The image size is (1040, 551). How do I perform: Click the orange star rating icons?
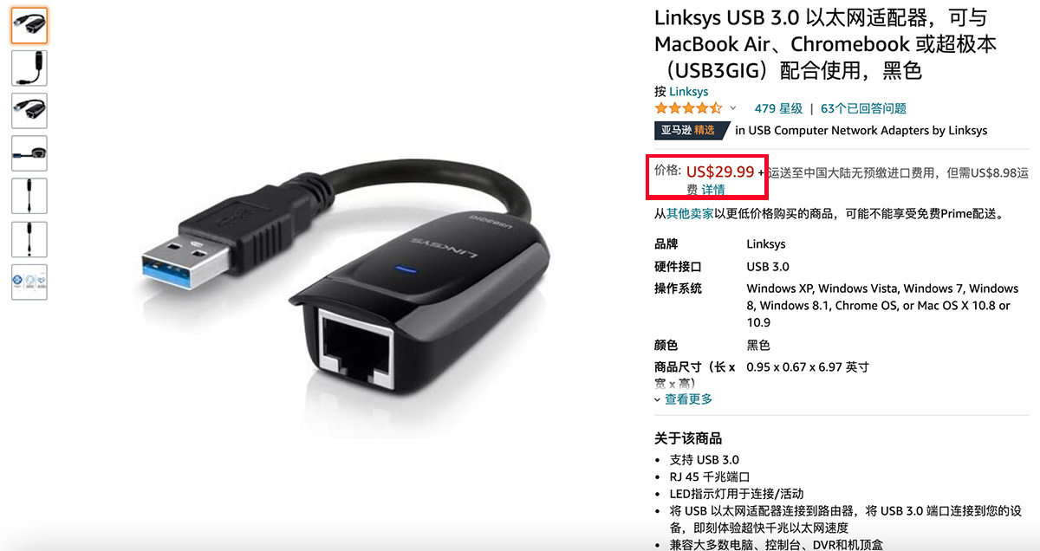(x=688, y=108)
